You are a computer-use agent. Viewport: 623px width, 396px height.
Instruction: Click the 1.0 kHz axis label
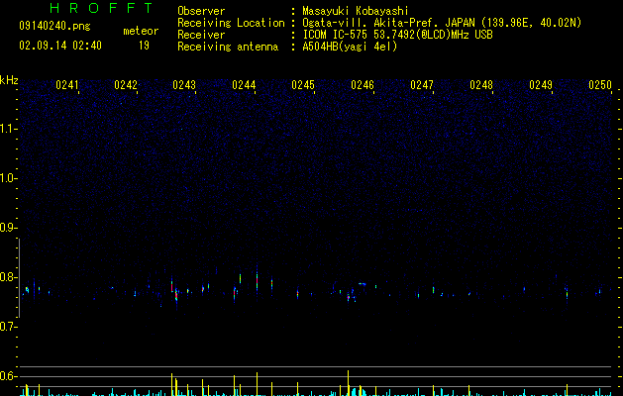tap(8, 178)
